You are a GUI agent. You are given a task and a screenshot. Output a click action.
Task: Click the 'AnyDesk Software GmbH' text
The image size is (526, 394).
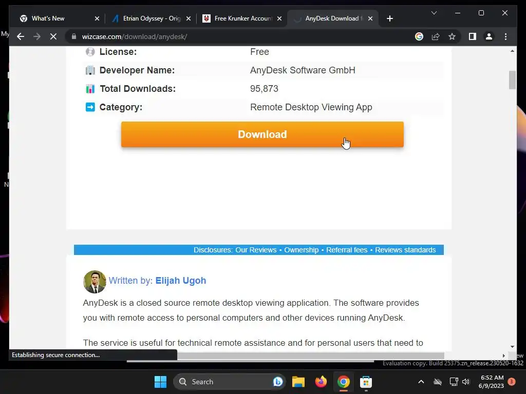303,70
